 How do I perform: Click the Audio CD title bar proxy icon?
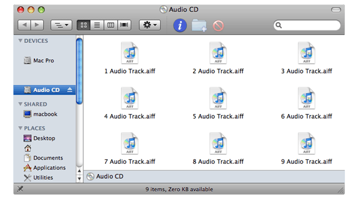tap(163, 9)
